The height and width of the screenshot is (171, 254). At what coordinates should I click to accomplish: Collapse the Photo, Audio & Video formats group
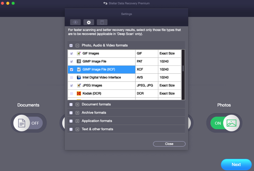(x=78, y=45)
